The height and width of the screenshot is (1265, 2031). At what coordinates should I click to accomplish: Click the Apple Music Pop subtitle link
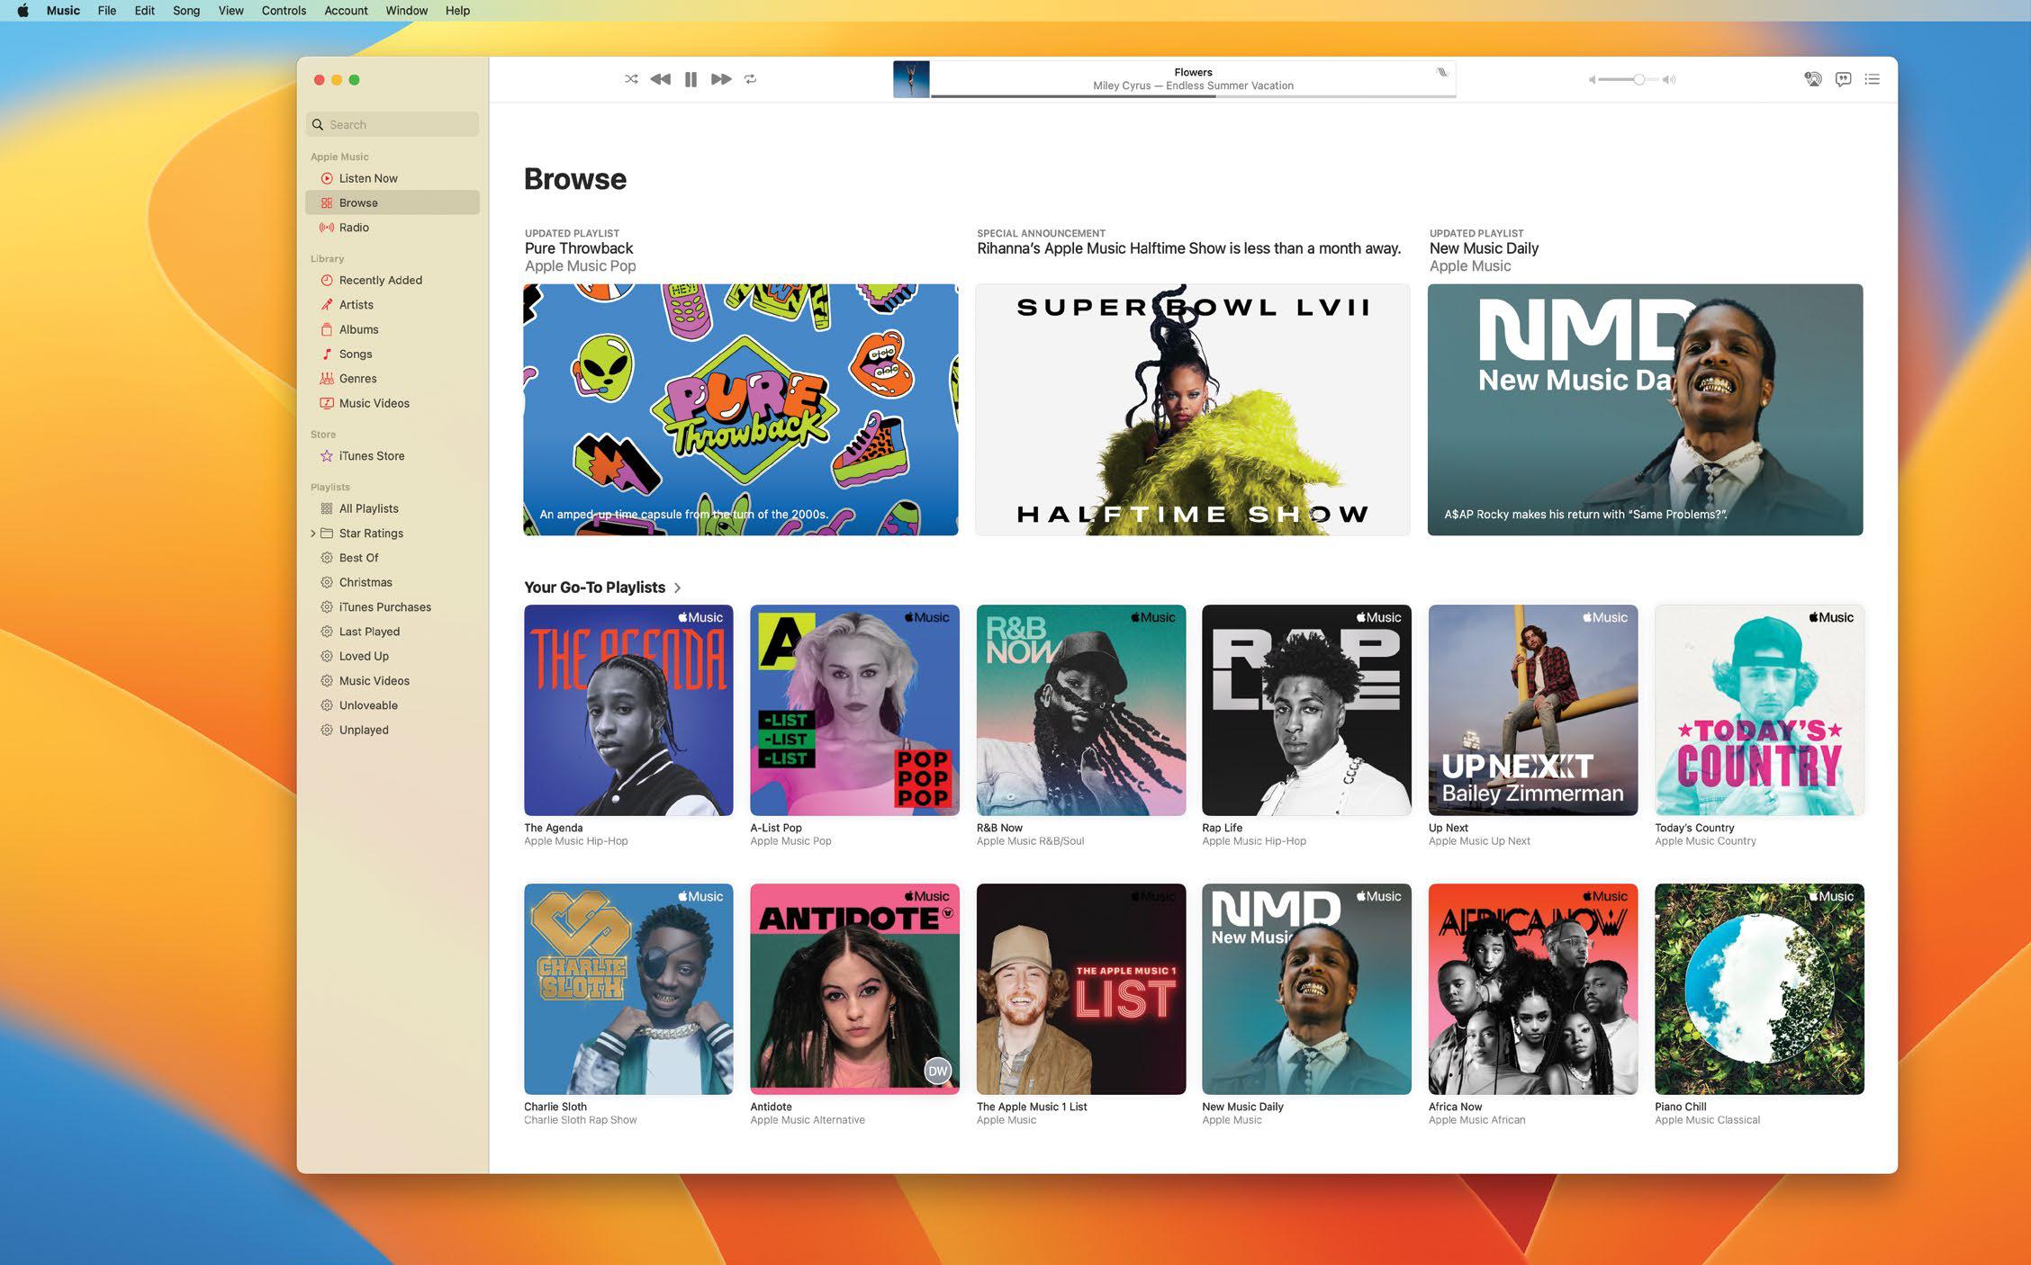[580, 266]
